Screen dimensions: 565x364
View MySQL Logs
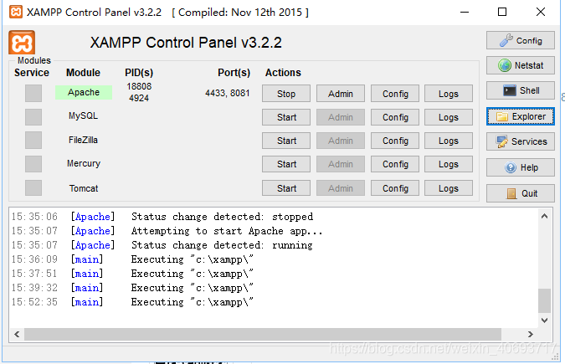tap(449, 117)
